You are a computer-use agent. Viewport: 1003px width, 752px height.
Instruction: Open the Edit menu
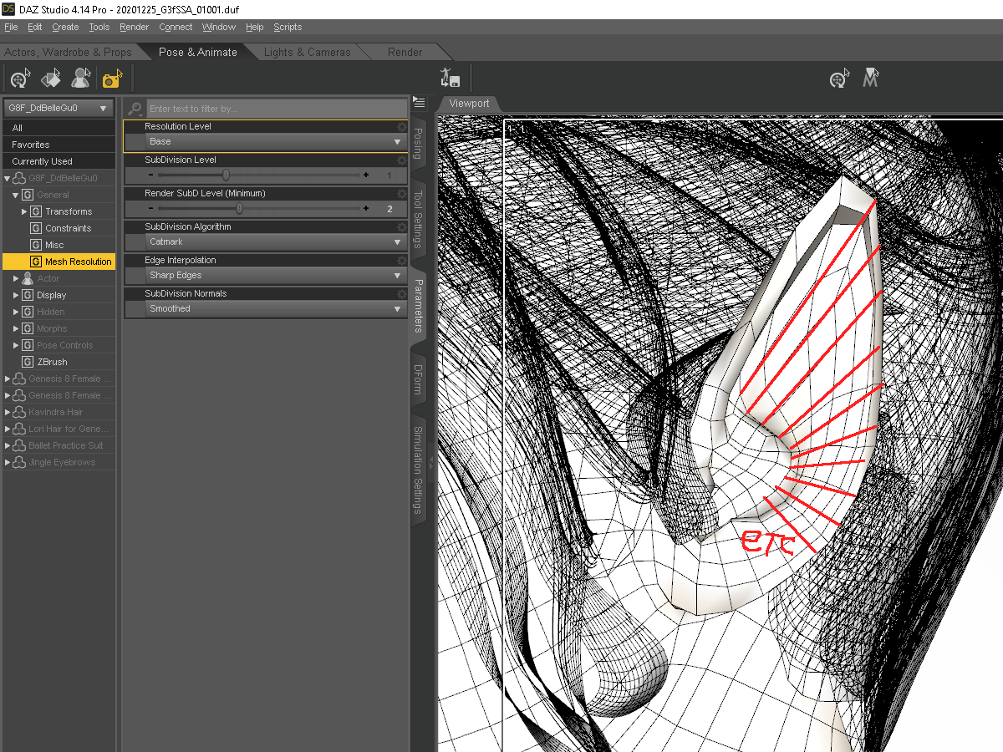pyautogui.click(x=34, y=27)
